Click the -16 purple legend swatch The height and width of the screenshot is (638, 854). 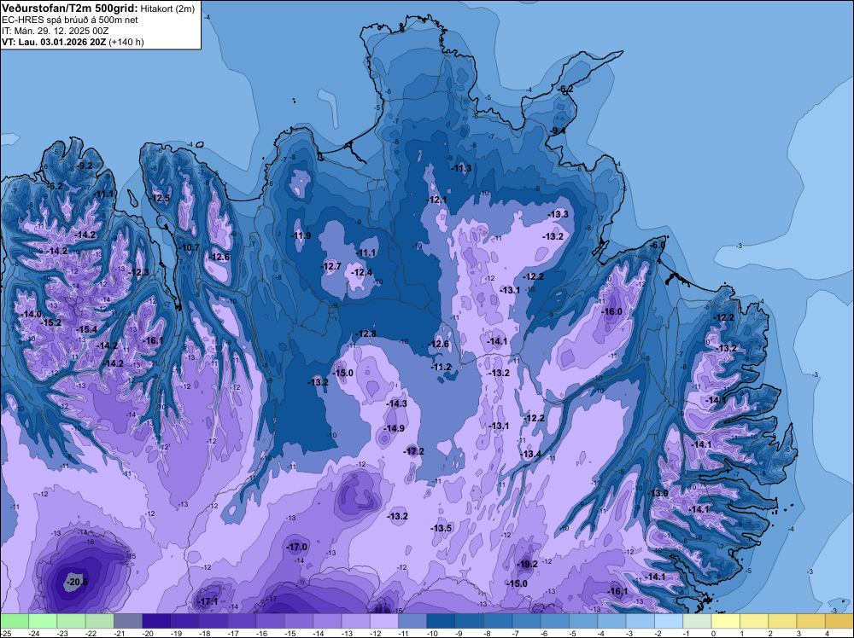tap(270, 621)
